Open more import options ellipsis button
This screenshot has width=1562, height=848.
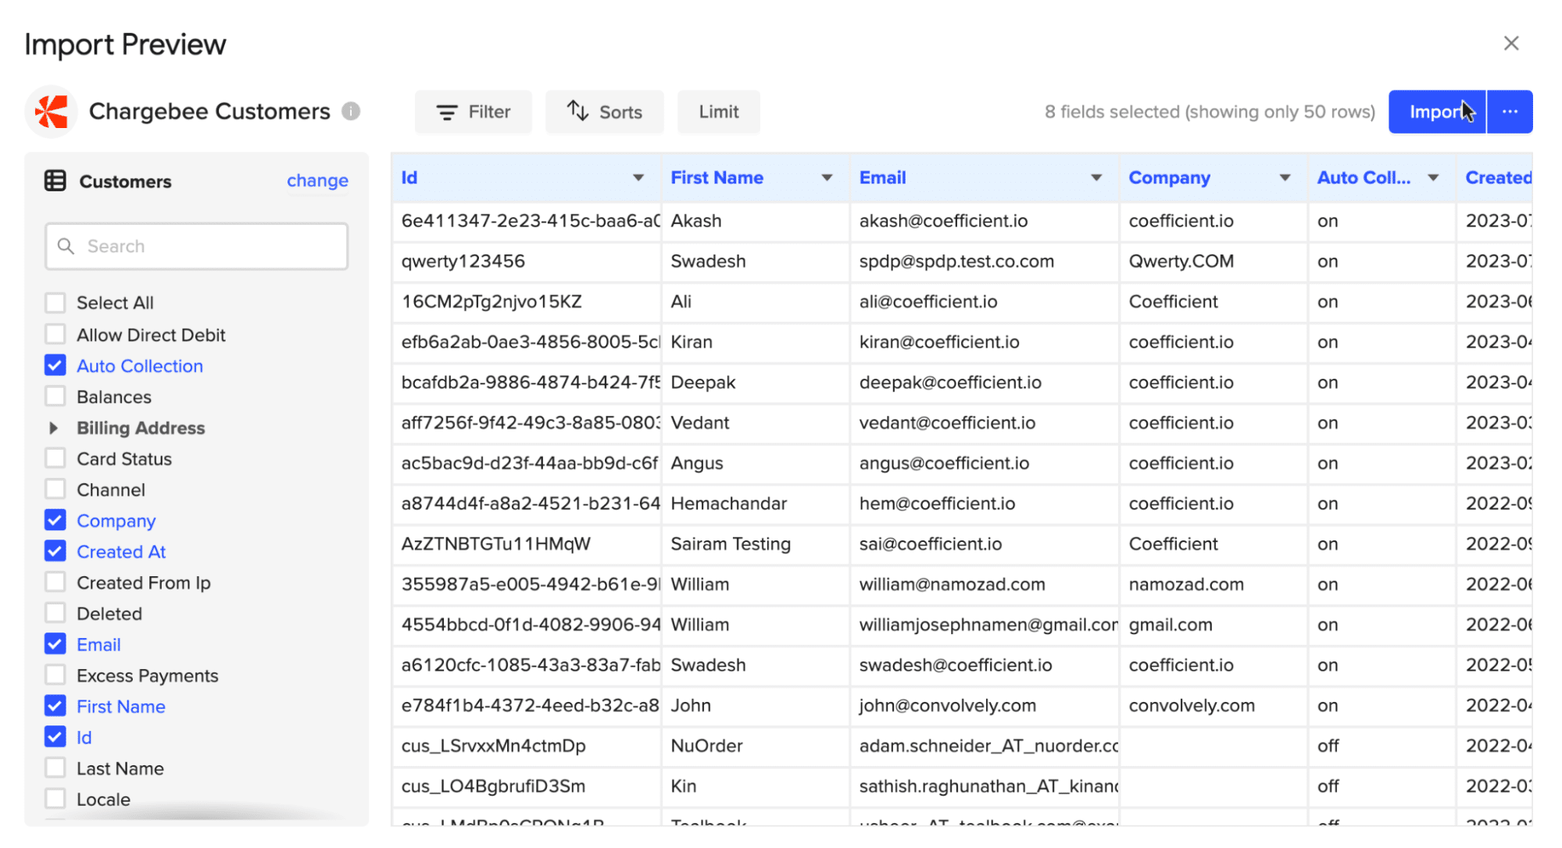1510,112
